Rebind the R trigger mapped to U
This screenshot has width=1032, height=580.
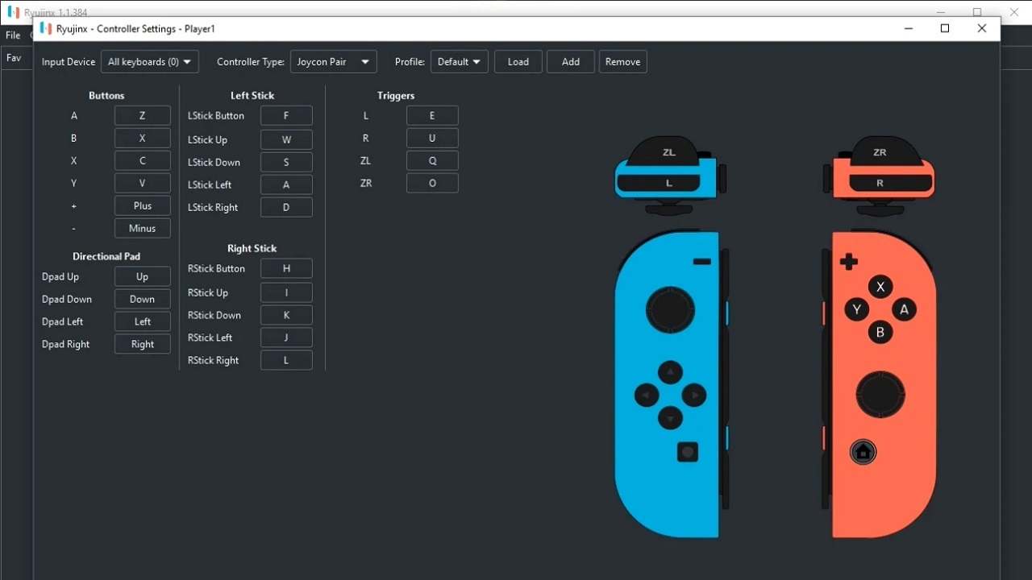432,139
